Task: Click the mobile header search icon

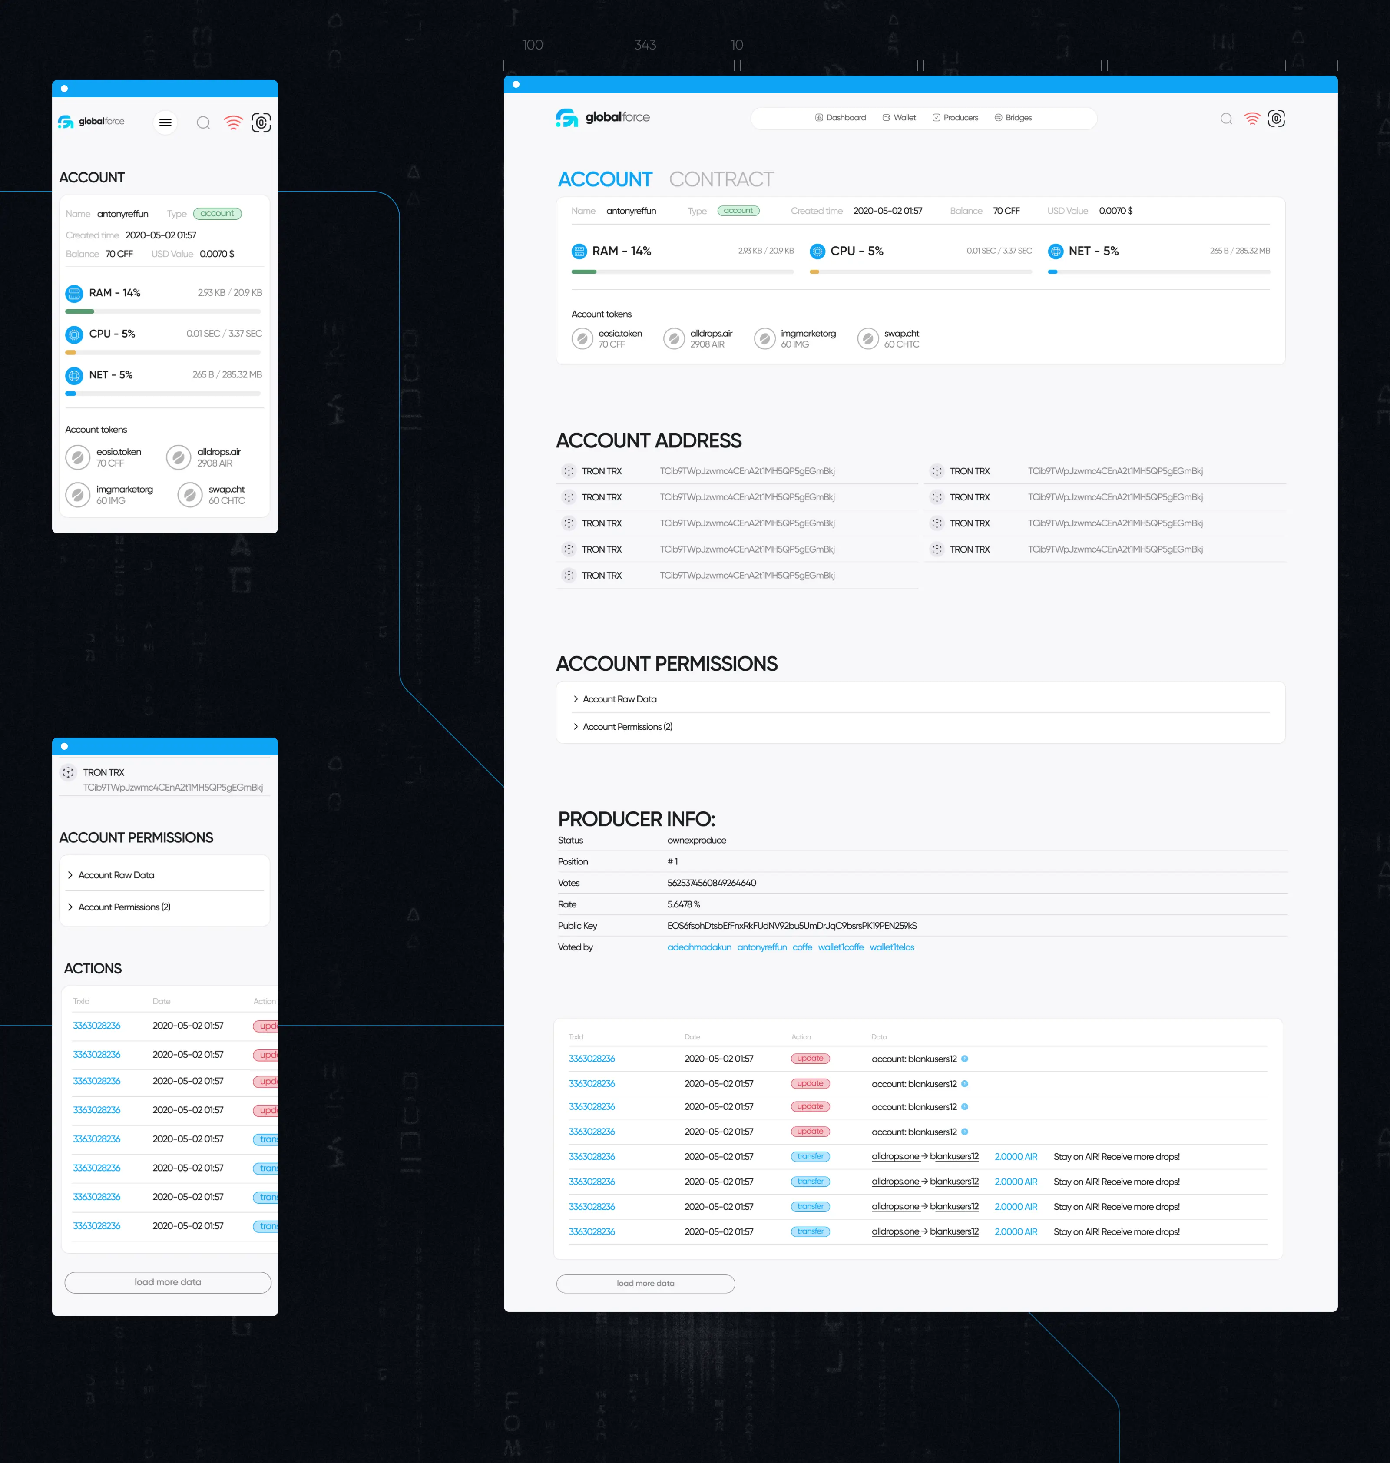Action: pos(203,122)
